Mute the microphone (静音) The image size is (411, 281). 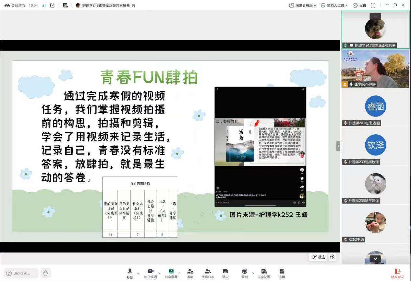click(130, 273)
